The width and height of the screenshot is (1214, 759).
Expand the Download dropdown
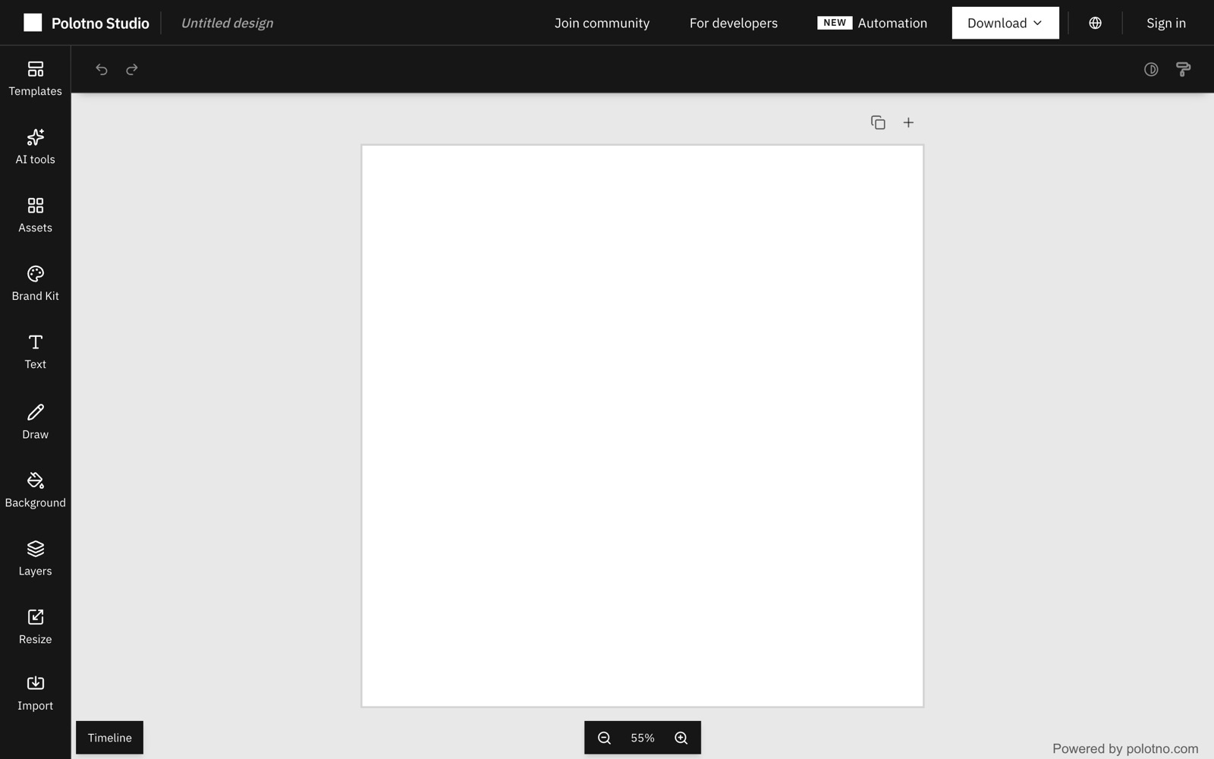pos(1005,23)
